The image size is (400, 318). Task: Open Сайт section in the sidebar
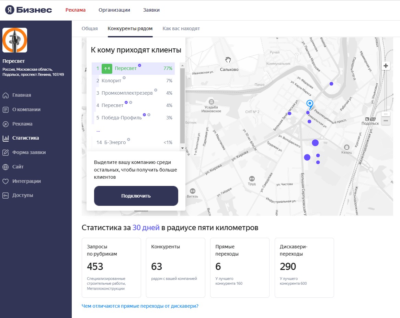point(18,167)
